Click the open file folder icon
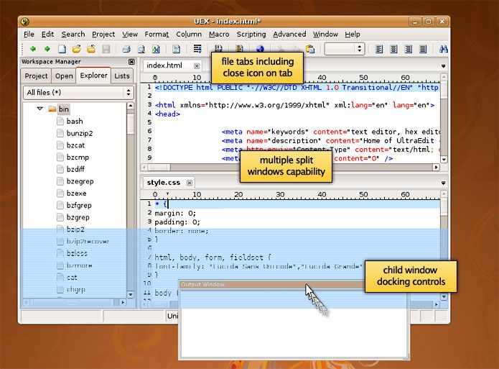The image size is (499, 369). [x=76, y=49]
